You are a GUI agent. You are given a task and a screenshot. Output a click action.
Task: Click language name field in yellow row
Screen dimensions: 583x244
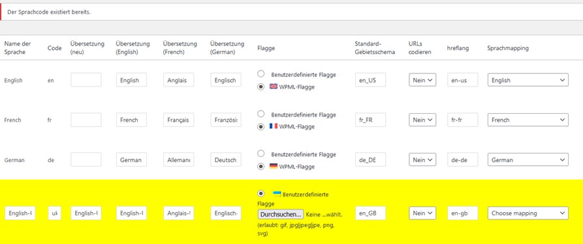[20, 213]
